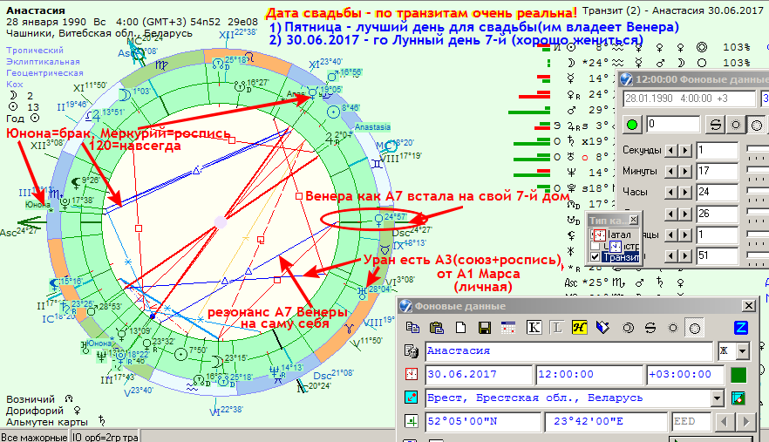769x442 pixels.
Task: Click the Эклиптикальная setting label
Action: (x=43, y=61)
